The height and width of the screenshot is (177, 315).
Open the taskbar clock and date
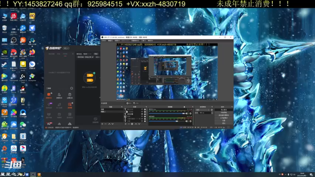pyautogui.click(x=302, y=174)
